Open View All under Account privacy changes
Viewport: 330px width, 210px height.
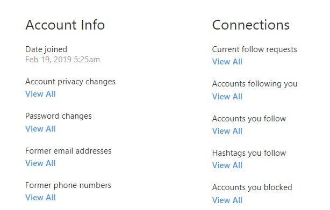tap(40, 94)
